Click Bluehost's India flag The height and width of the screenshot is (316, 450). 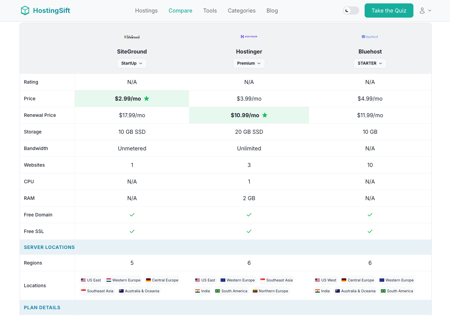(x=318, y=291)
